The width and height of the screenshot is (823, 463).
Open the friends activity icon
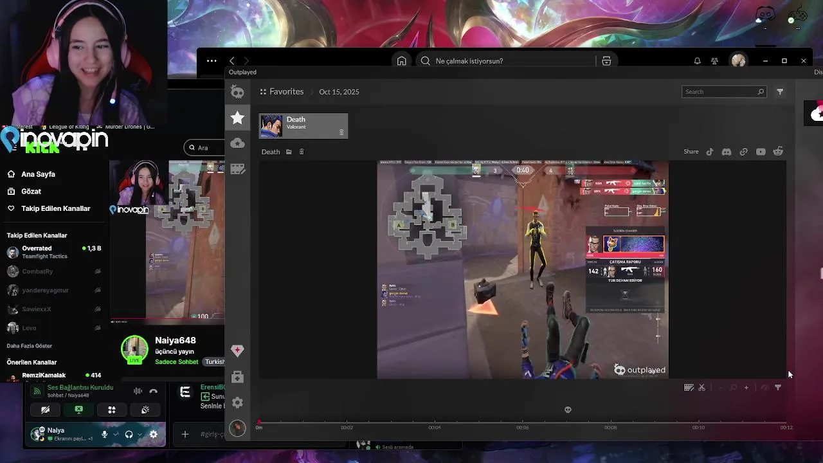coord(714,61)
